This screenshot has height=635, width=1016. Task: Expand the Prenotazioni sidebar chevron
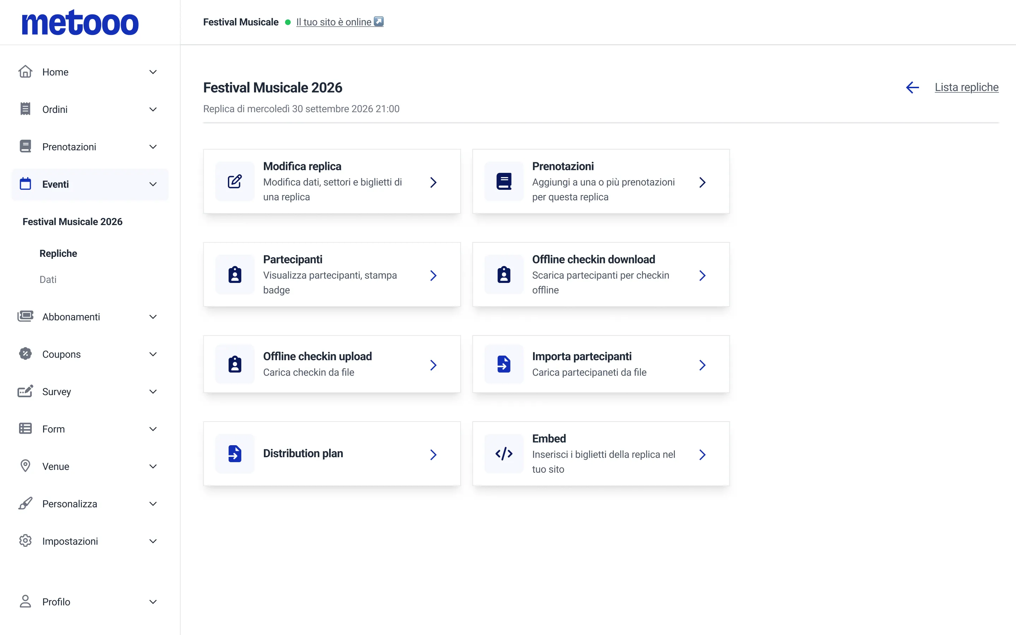(x=153, y=146)
